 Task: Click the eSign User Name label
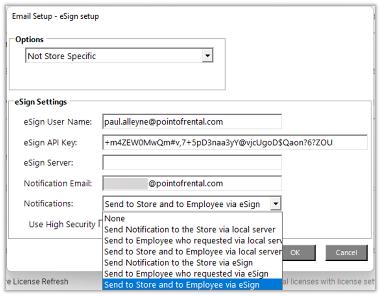[58, 122]
